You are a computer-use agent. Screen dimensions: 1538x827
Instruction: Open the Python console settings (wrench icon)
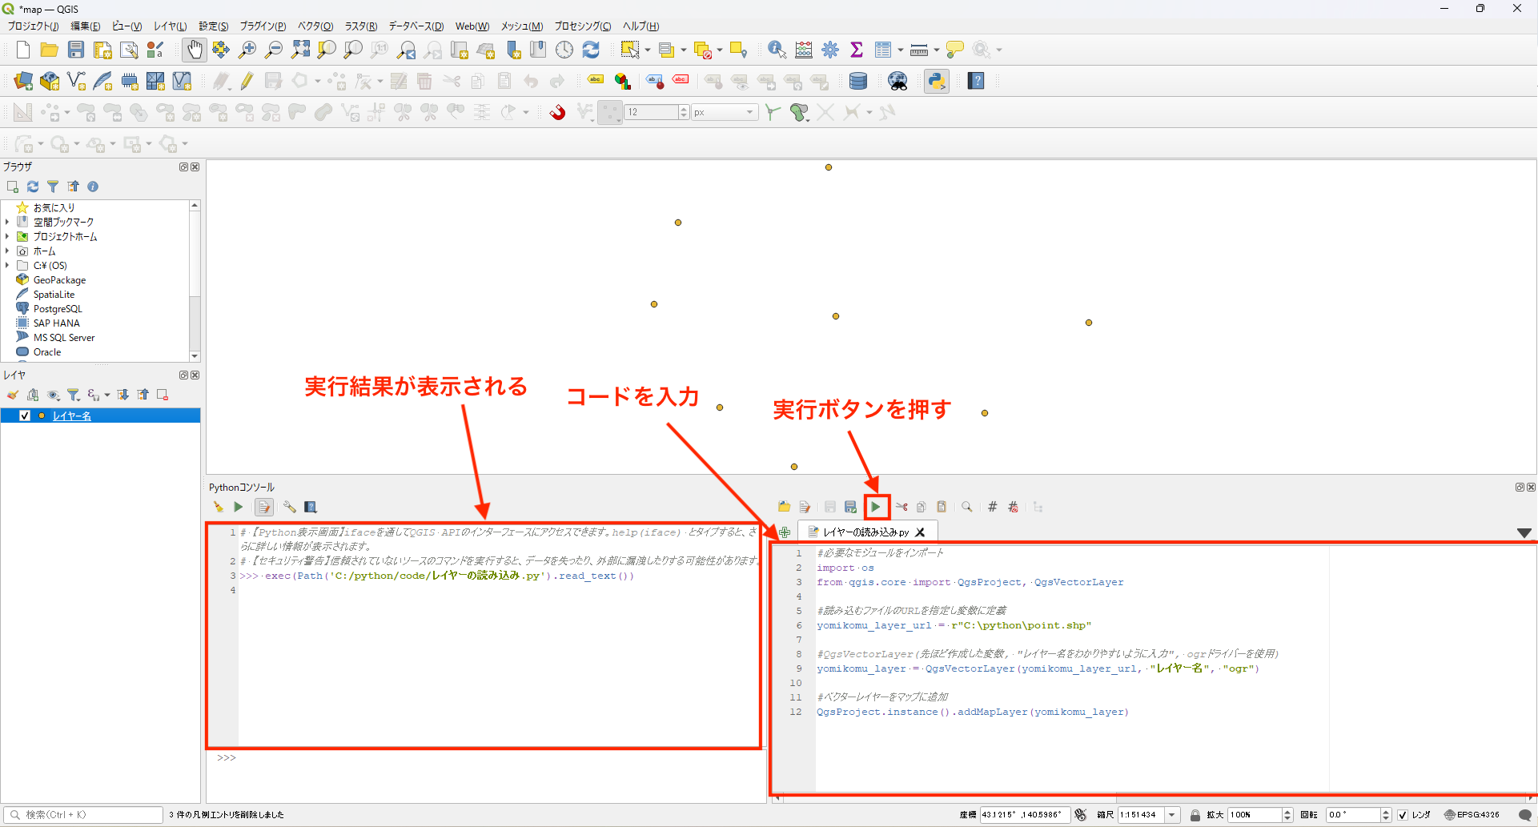289,507
